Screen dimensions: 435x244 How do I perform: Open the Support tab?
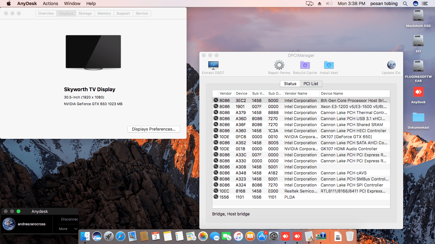[x=123, y=13]
